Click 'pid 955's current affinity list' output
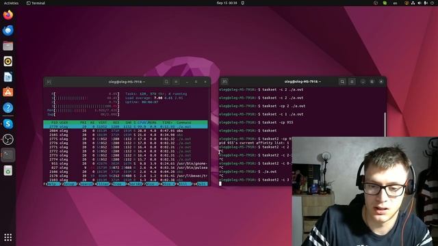 254,143
